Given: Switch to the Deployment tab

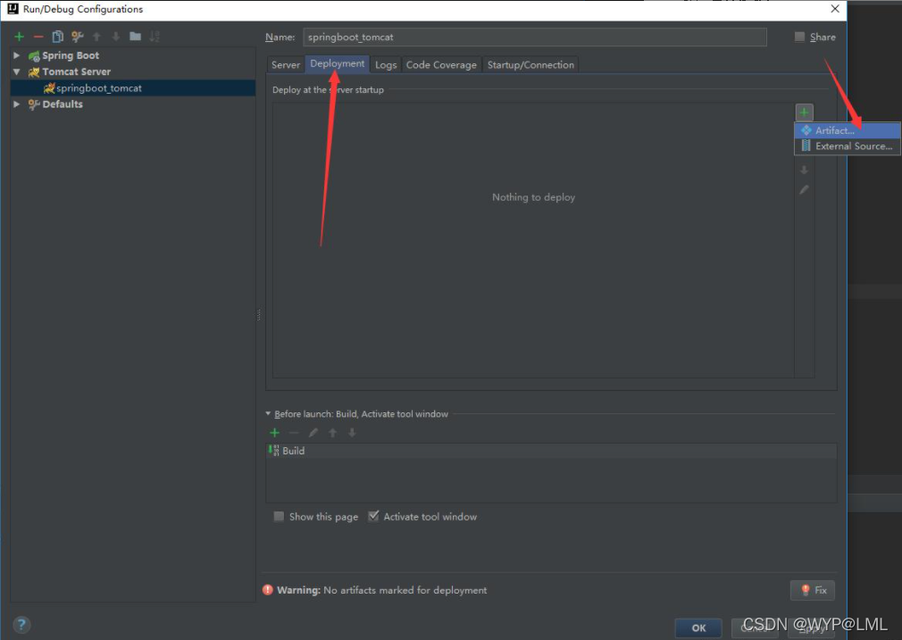Looking at the screenshot, I should (x=337, y=64).
